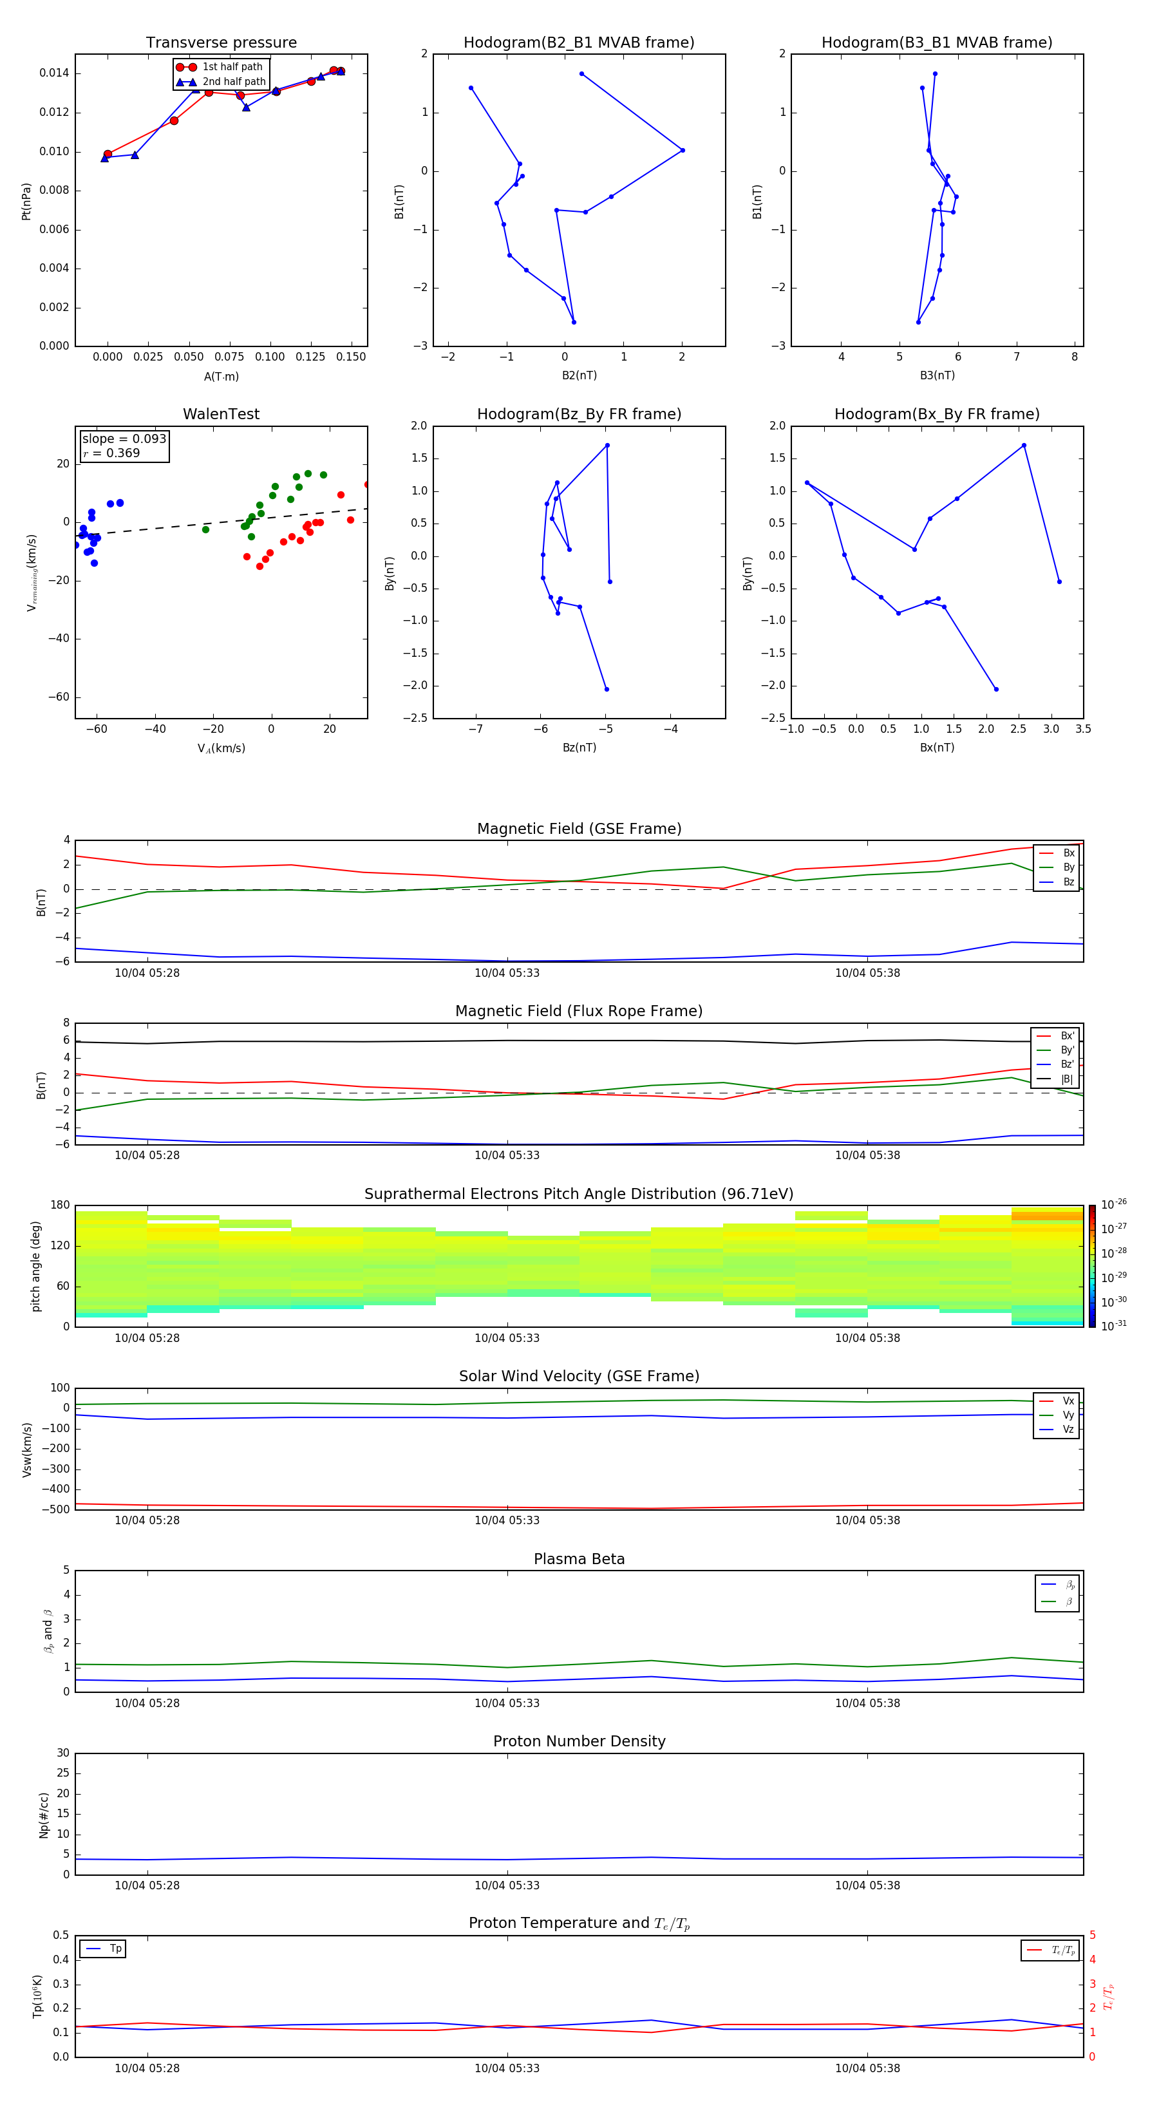
Task: Click the 'Vz' legend entry in velocity plot
Action: 1057,1430
